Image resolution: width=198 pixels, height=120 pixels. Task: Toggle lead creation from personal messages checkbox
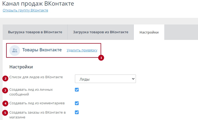[77, 90]
